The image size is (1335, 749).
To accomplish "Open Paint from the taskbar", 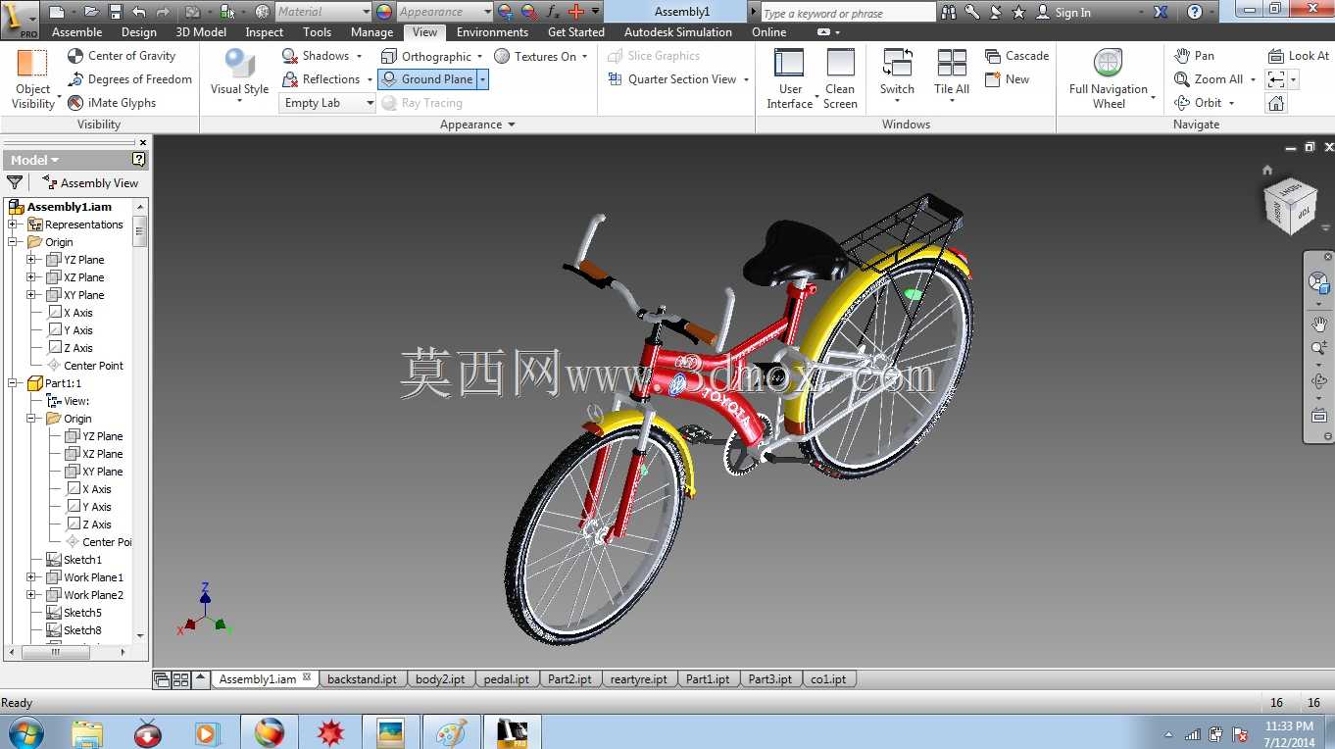I will [x=451, y=732].
